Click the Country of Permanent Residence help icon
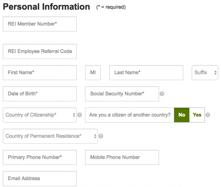The width and height of the screenshot is (221, 187). (x=101, y=136)
